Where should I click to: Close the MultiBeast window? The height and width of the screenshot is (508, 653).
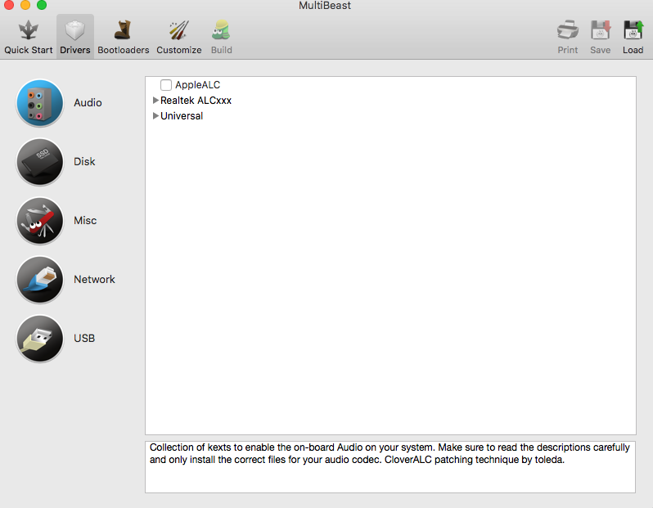click(9, 5)
